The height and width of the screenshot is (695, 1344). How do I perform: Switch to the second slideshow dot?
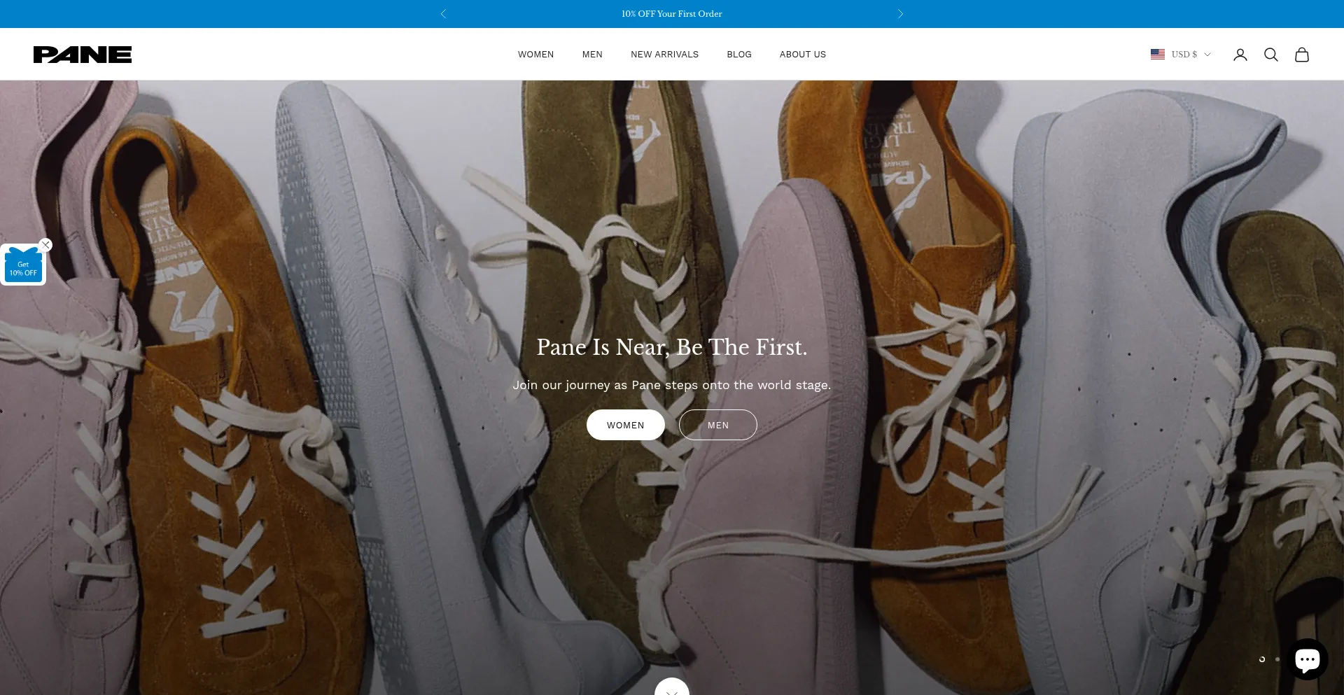(x=1277, y=659)
